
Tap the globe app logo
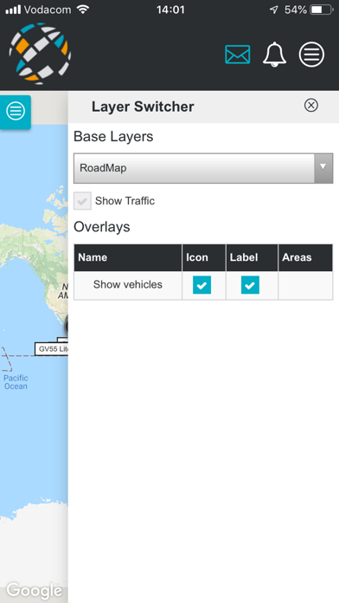(40, 53)
